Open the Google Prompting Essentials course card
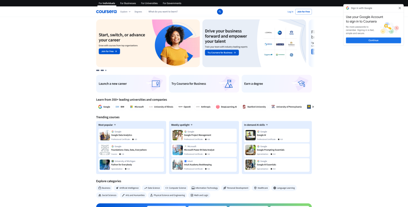Viewport: 408px width, 207px height. (277, 150)
